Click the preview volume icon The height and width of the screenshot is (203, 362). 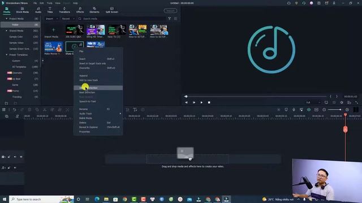[342, 103]
